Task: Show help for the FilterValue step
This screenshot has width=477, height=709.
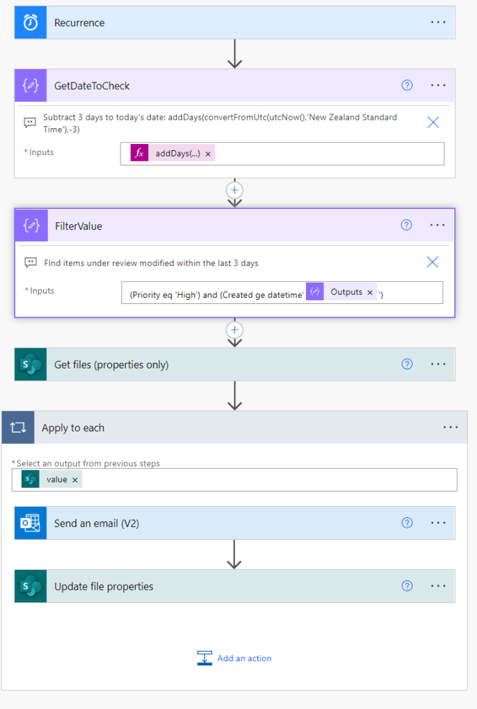Action: click(406, 225)
